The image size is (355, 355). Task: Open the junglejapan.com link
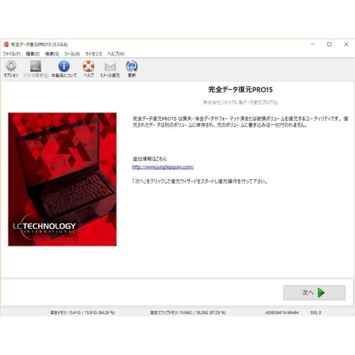(163, 167)
